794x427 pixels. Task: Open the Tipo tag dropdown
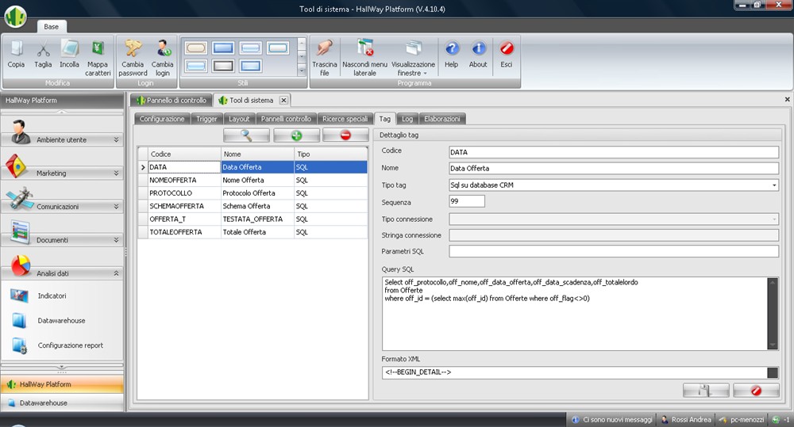(x=773, y=185)
